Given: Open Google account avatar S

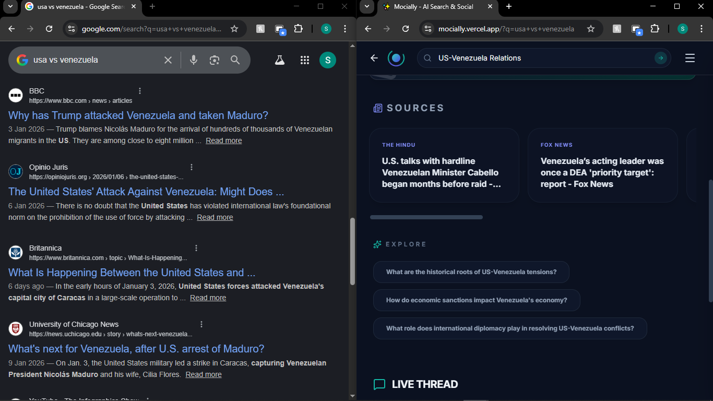Looking at the screenshot, I should click(328, 60).
